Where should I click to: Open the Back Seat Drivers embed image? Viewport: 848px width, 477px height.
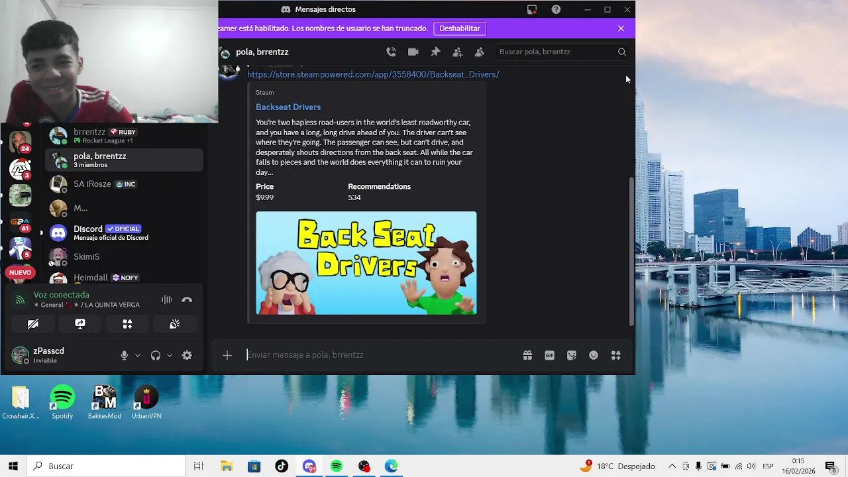(366, 263)
